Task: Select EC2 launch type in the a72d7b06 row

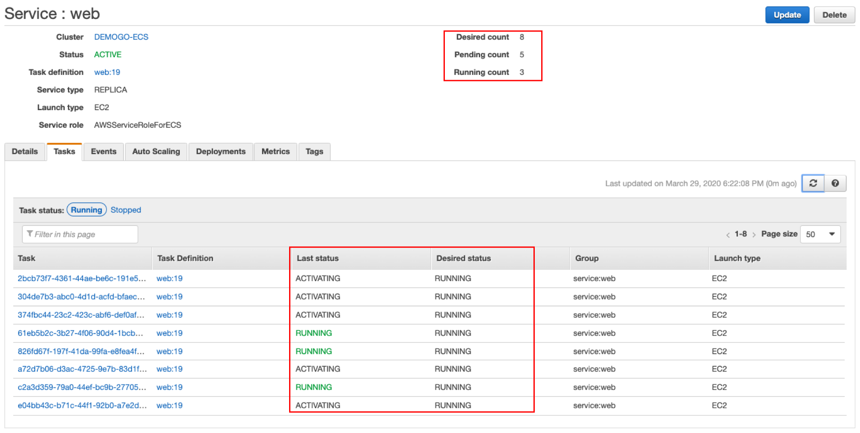Action: [719, 369]
